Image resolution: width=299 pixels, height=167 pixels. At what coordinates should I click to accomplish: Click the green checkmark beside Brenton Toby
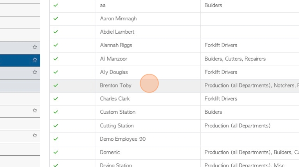pyautogui.click(x=56, y=85)
